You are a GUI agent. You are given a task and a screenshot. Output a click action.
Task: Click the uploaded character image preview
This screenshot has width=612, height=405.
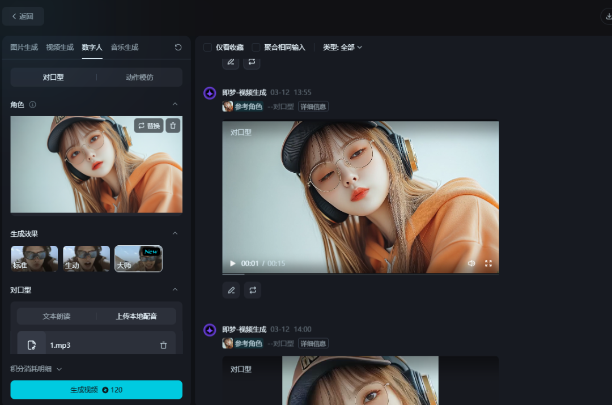96,164
